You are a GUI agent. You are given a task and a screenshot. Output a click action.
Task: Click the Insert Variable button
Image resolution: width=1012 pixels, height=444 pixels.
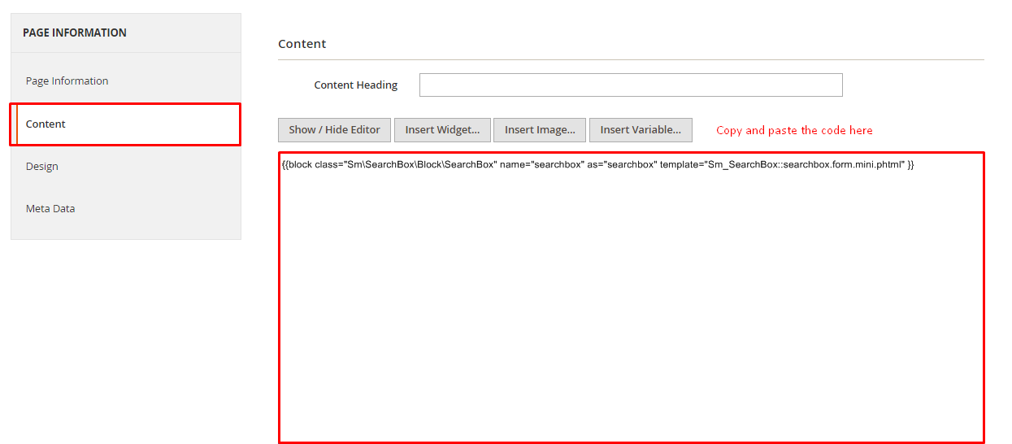tap(641, 130)
